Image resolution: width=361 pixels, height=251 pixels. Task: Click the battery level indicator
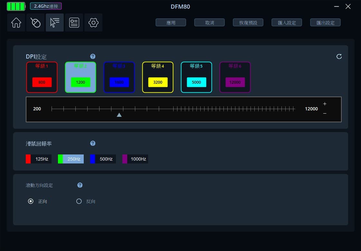coord(16,6)
